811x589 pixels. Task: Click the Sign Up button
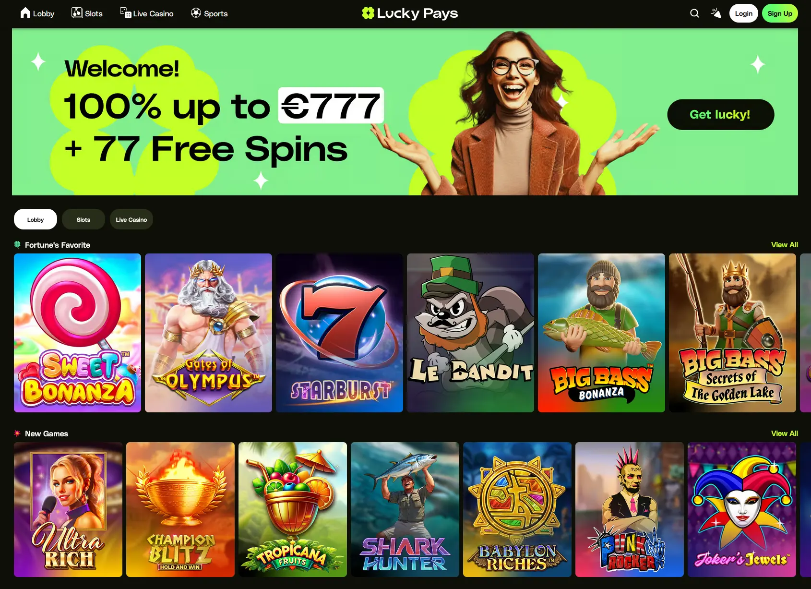click(780, 13)
